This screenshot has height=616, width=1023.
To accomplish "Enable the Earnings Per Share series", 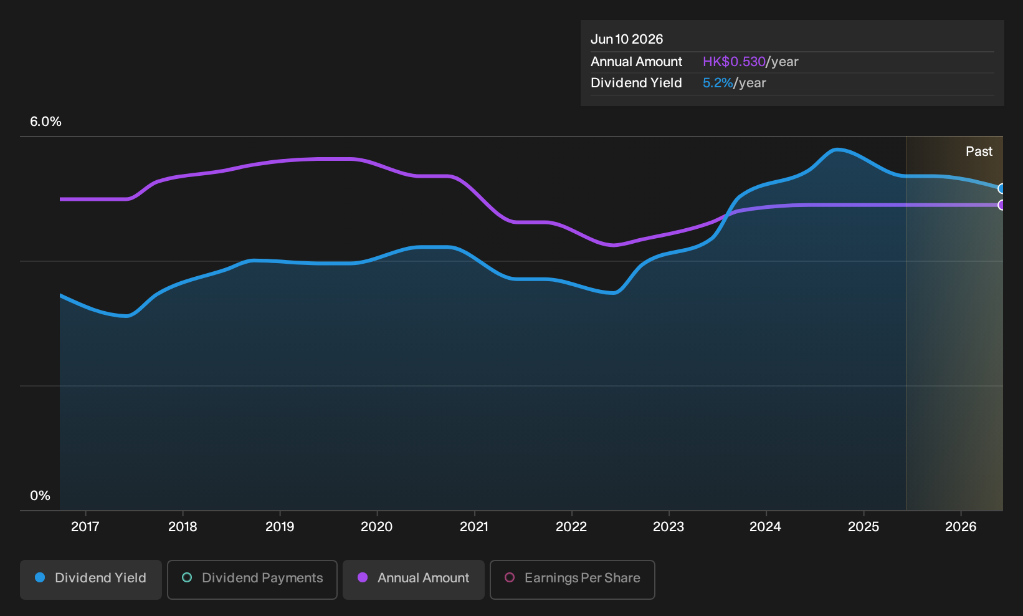I will pyautogui.click(x=573, y=579).
